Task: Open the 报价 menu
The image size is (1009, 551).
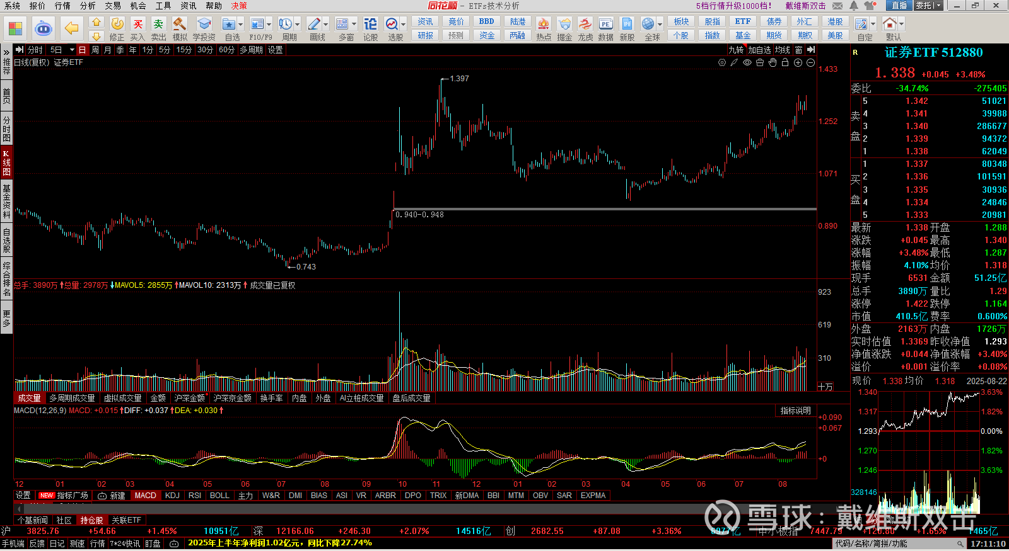Action: (37, 6)
